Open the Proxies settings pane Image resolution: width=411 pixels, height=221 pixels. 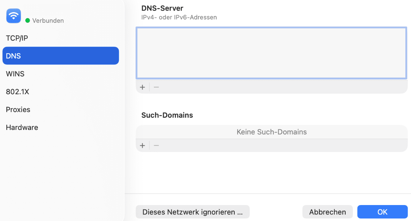pos(18,109)
